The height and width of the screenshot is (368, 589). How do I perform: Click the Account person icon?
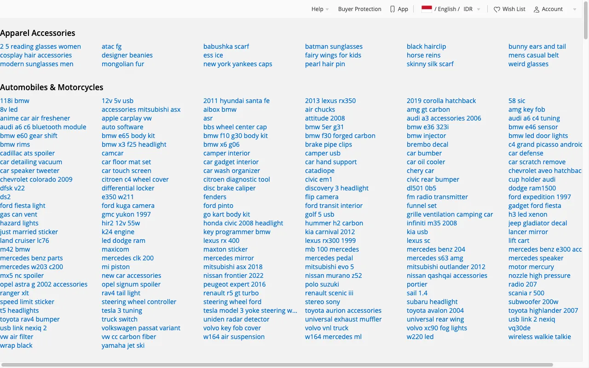pos(537,9)
